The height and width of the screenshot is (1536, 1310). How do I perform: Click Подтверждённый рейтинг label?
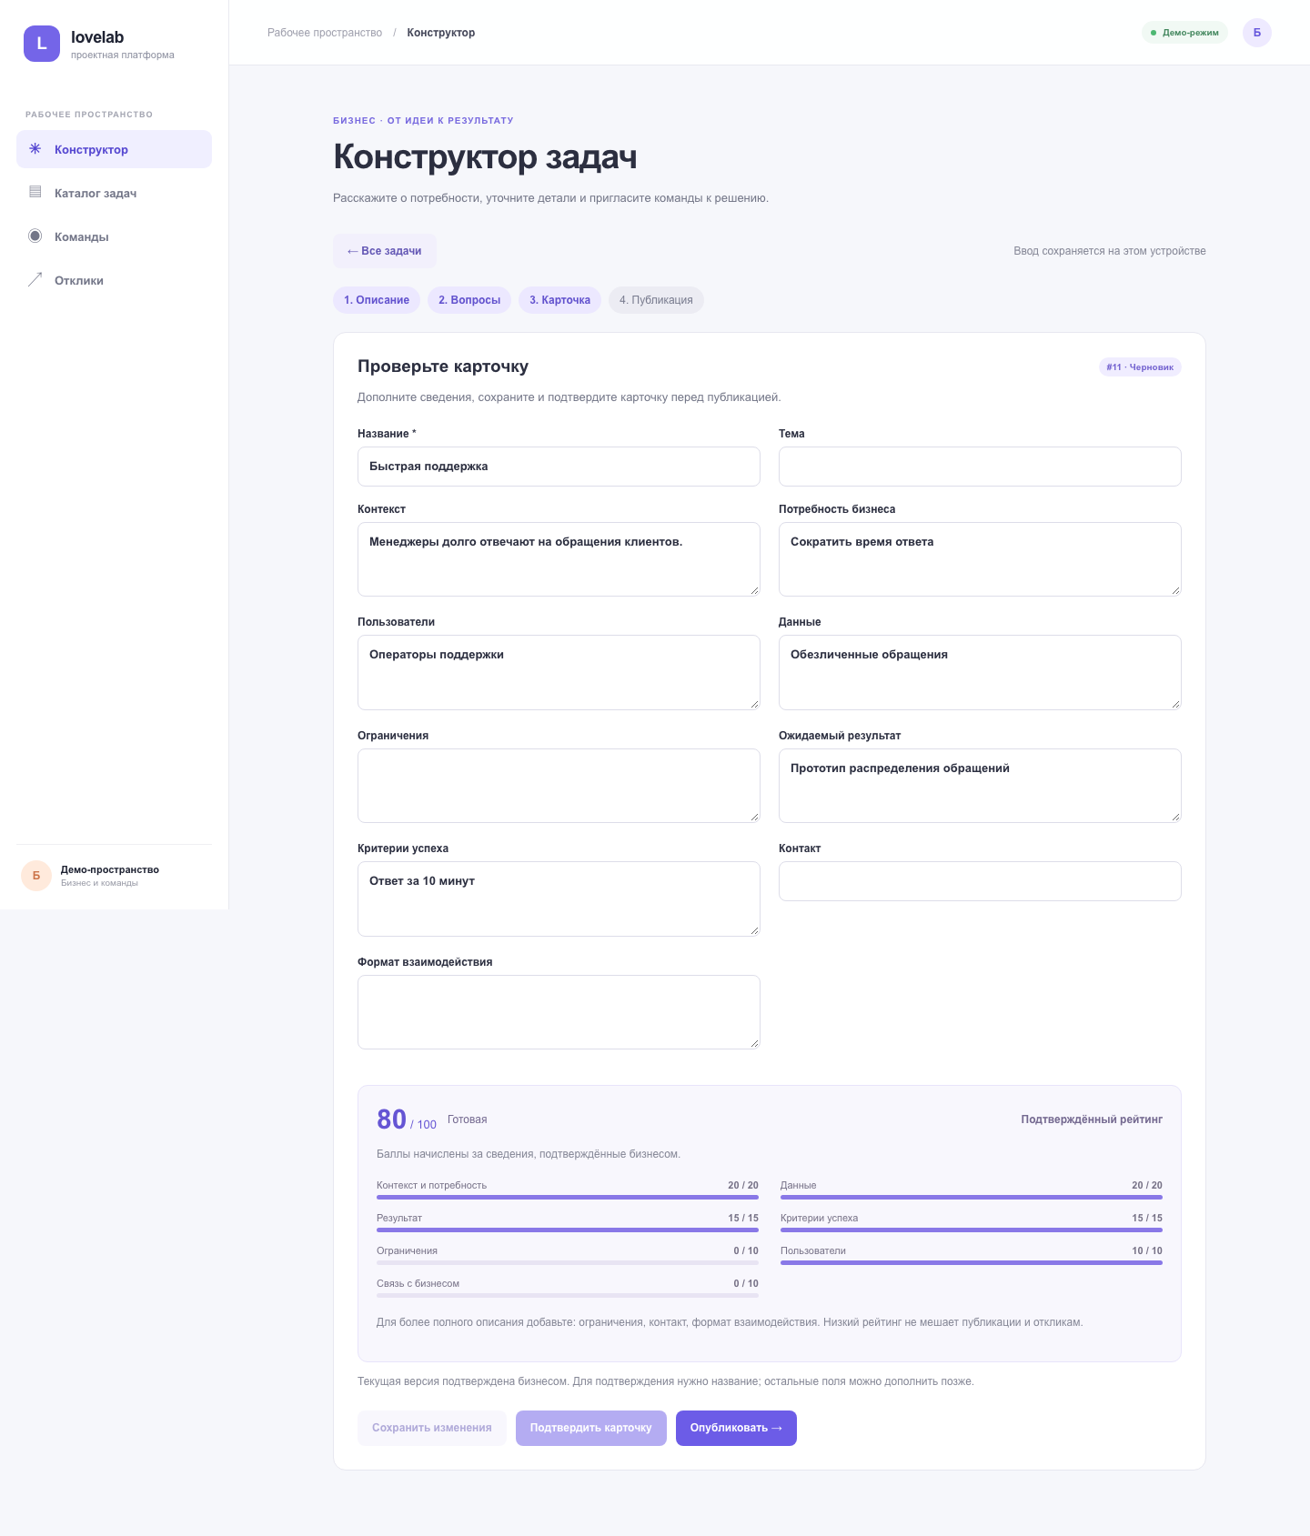click(x=1092, y=1119)
